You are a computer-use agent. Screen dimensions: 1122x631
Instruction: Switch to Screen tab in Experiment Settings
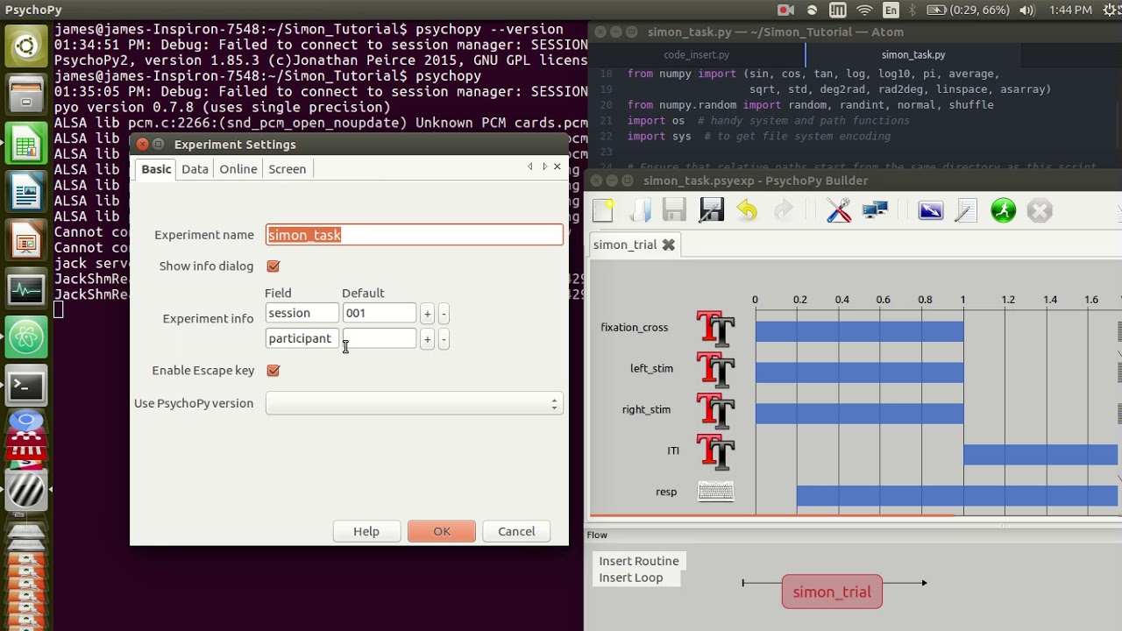click(288, 169)
